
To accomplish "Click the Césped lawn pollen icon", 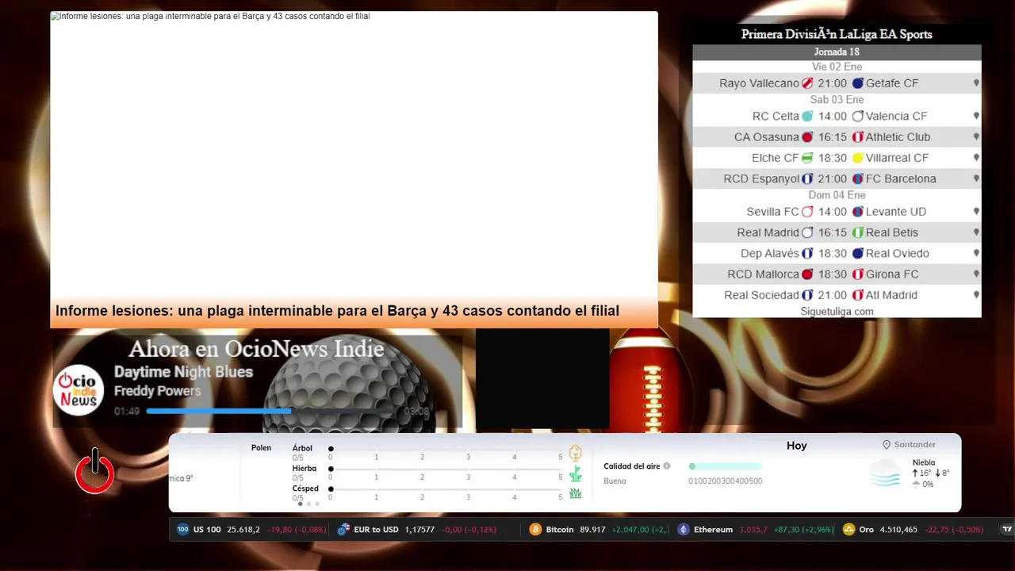I will 576,493.
